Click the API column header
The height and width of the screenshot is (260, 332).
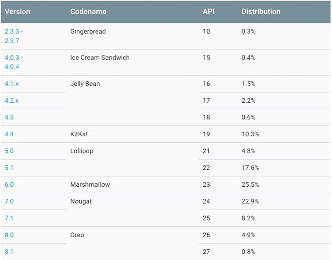coord(208,12)
